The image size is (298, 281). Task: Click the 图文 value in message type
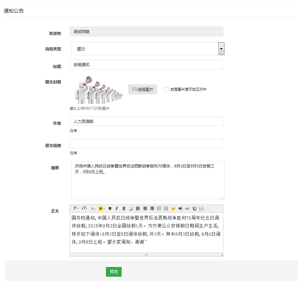pos(81,49)
